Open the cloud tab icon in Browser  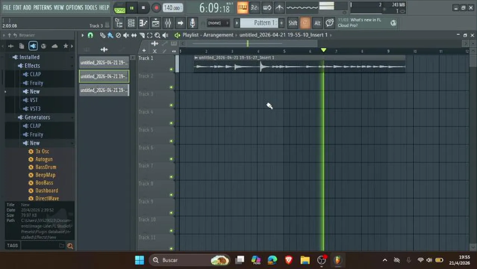[x=54, y=46]
